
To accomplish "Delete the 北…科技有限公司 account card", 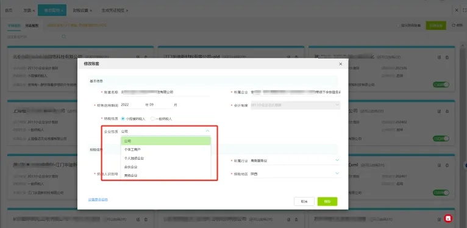I will pyautogui.click(x=146, y=57).
